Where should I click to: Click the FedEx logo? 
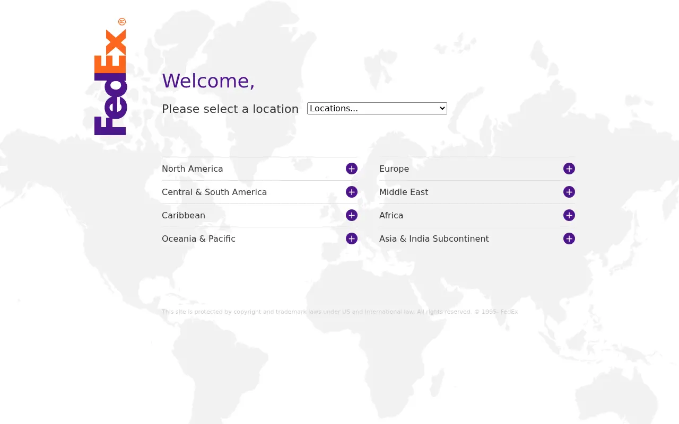point(110,77)
